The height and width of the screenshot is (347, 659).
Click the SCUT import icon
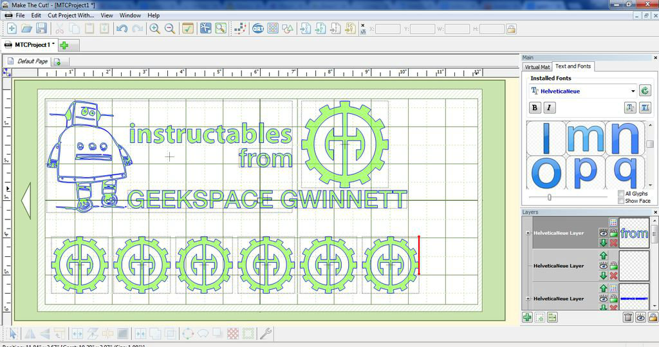tap(350, 28)
